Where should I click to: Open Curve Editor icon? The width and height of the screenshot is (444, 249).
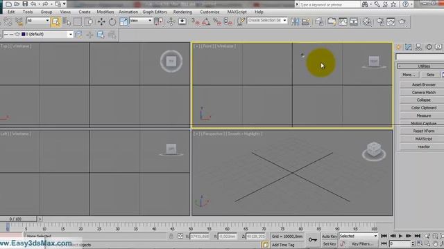pos(343,21)
